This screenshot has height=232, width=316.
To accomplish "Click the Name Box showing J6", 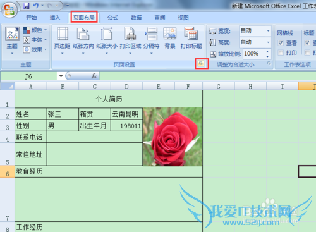I will 28,76.
